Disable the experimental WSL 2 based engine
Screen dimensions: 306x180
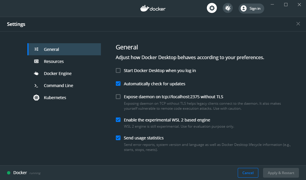pos(118,120)
